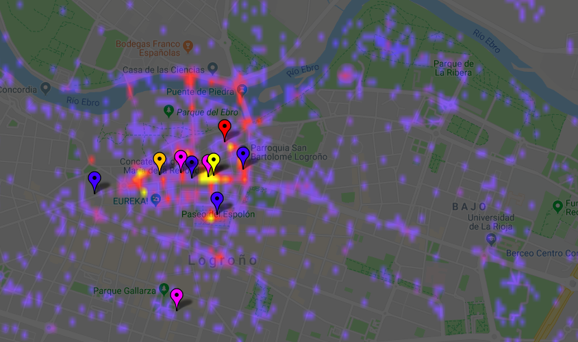This screenshot has width=578, height=342.
Task: Select the leftmost blue map marker
Action: pyautogui.click(x=95, y=181)
